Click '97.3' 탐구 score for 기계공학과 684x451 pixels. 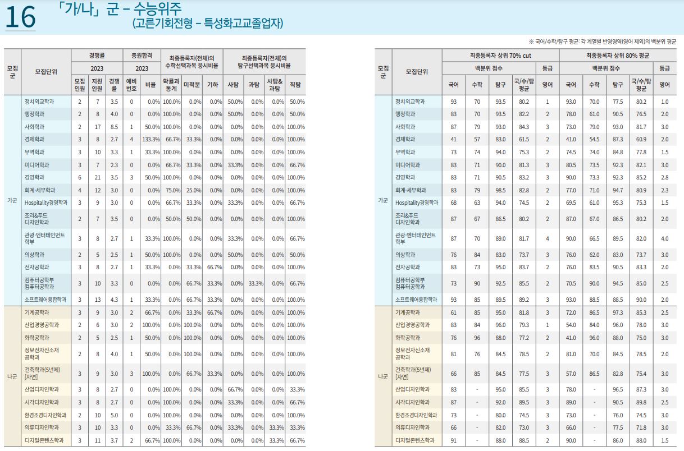point(618,312)
